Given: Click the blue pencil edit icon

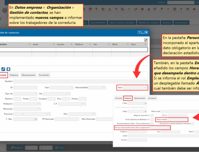Looking at the screenshot, I should click(x=3, y=69).
